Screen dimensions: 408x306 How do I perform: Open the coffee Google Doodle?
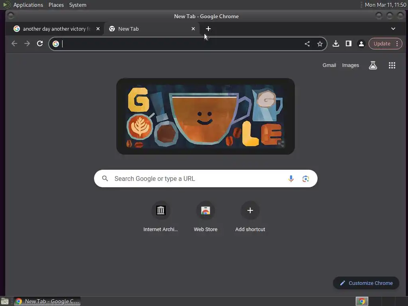point(205,116)
